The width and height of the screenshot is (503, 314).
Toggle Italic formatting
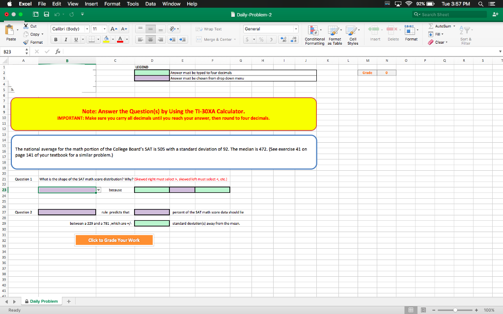tap(66, 39)
